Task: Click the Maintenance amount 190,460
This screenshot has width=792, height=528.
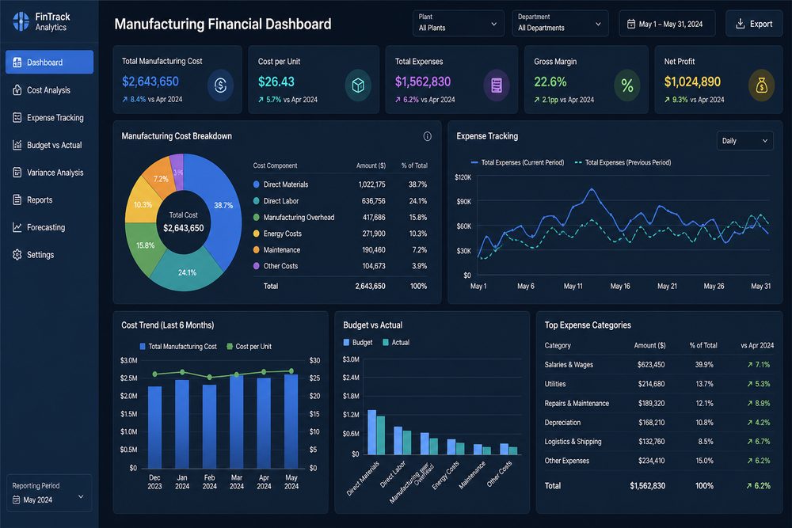Action: (373, 250)
